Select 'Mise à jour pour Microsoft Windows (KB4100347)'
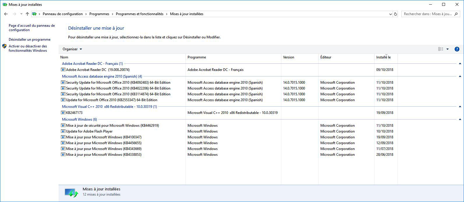The height and width of the screenshot is (202, 464). 104,137
